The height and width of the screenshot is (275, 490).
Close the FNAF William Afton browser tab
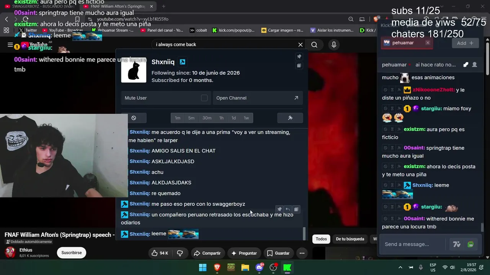152,6
